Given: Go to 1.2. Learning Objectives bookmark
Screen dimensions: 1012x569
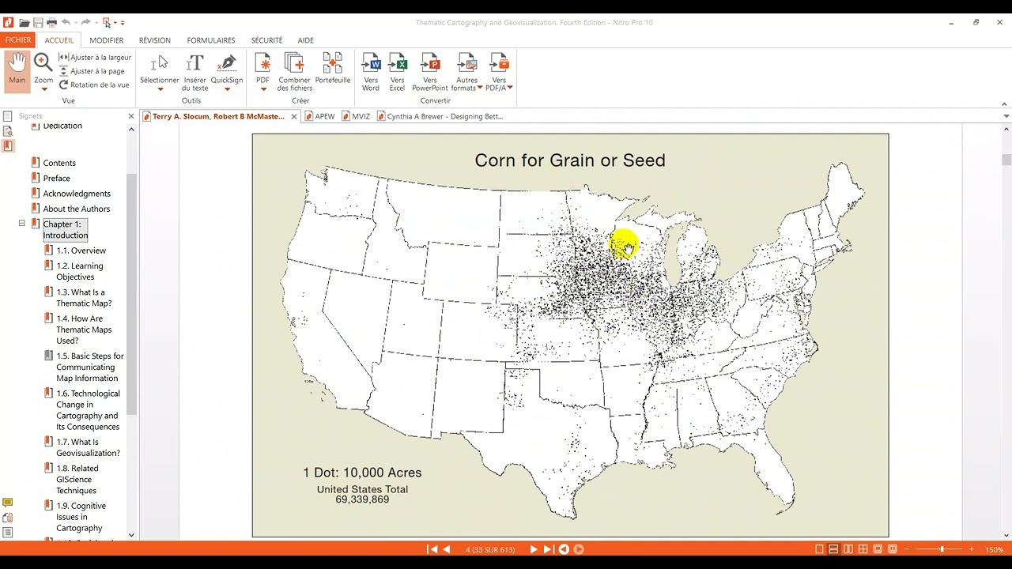Looking at the screenshot, I should [x=79, y=271].
